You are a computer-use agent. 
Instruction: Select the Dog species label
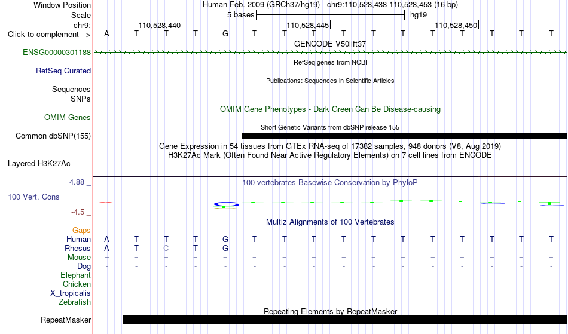click(84, 266)
